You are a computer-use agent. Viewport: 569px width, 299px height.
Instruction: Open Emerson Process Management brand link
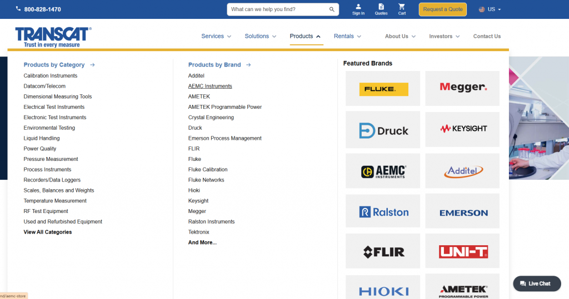click(x=224, y=138)
